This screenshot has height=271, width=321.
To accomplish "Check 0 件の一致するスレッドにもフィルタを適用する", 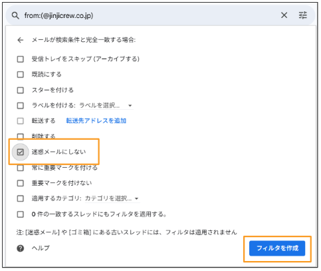I will (x=21, y=214).
